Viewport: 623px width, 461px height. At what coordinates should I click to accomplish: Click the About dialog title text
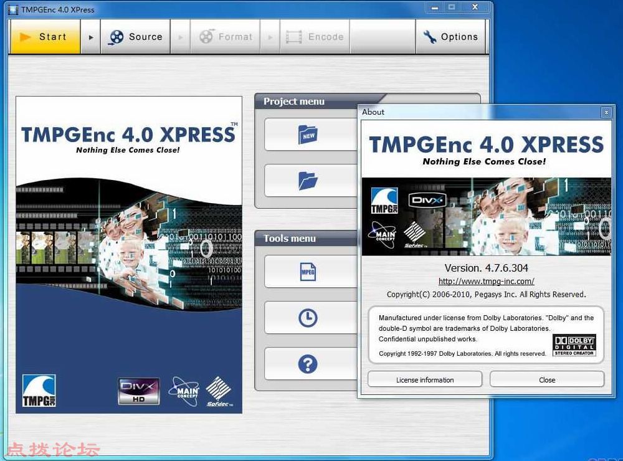point(373,112)
